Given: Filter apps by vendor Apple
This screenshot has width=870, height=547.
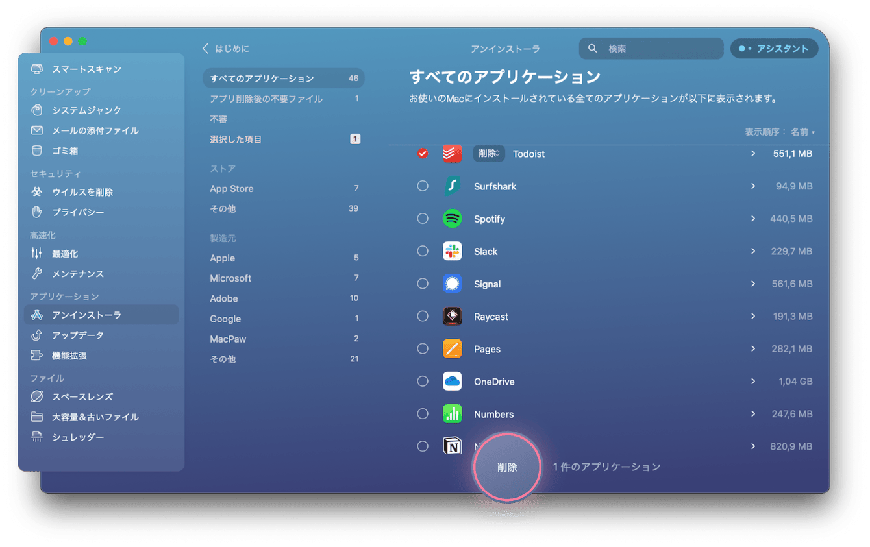Looking at the screenshot, I should point(284,258).
